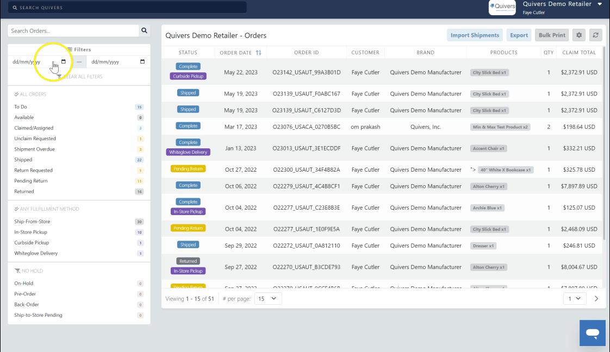Toggle the Order Date sort arrows
610x352 pixels.
click(258, 53)
